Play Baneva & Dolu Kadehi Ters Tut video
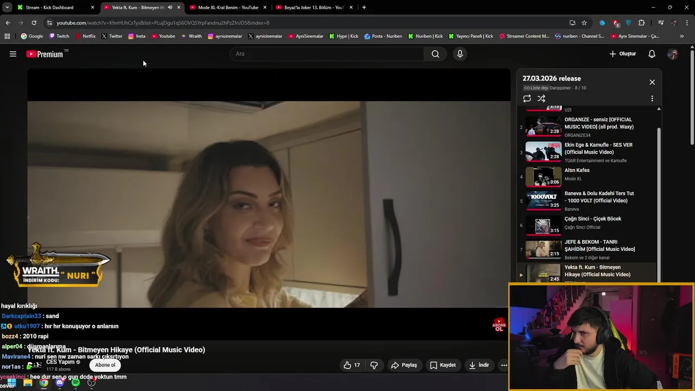This screenshot has height=391, width=695. click(x=586, y=201)
